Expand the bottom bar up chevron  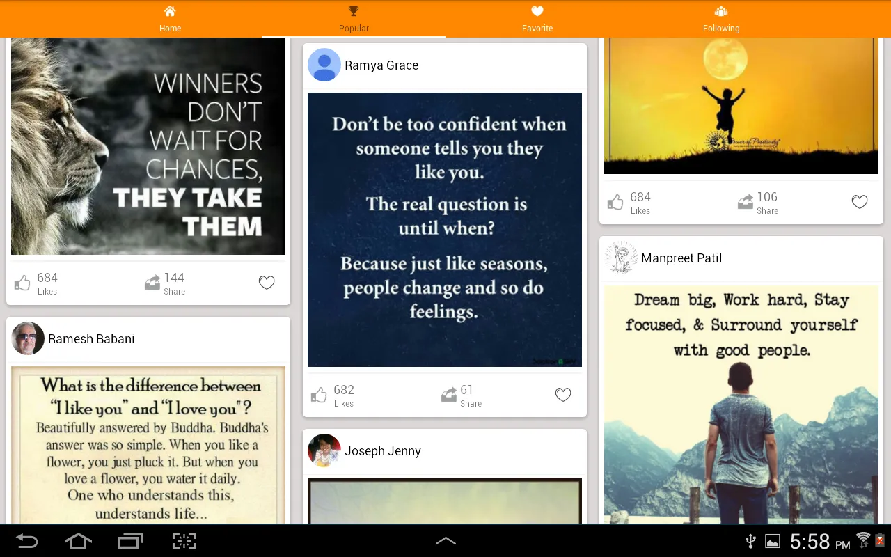pyautogui.click(x=445, y=541)
